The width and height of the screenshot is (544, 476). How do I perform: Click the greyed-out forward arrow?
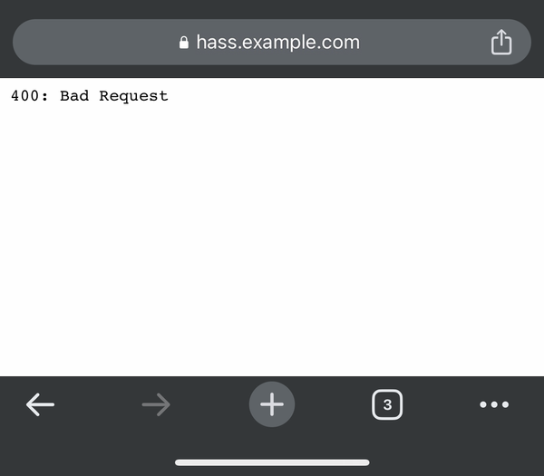[156, 404]
